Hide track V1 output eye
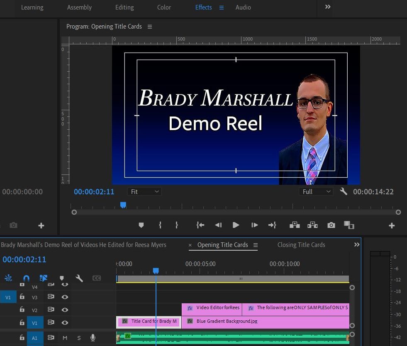 [65, 323]
